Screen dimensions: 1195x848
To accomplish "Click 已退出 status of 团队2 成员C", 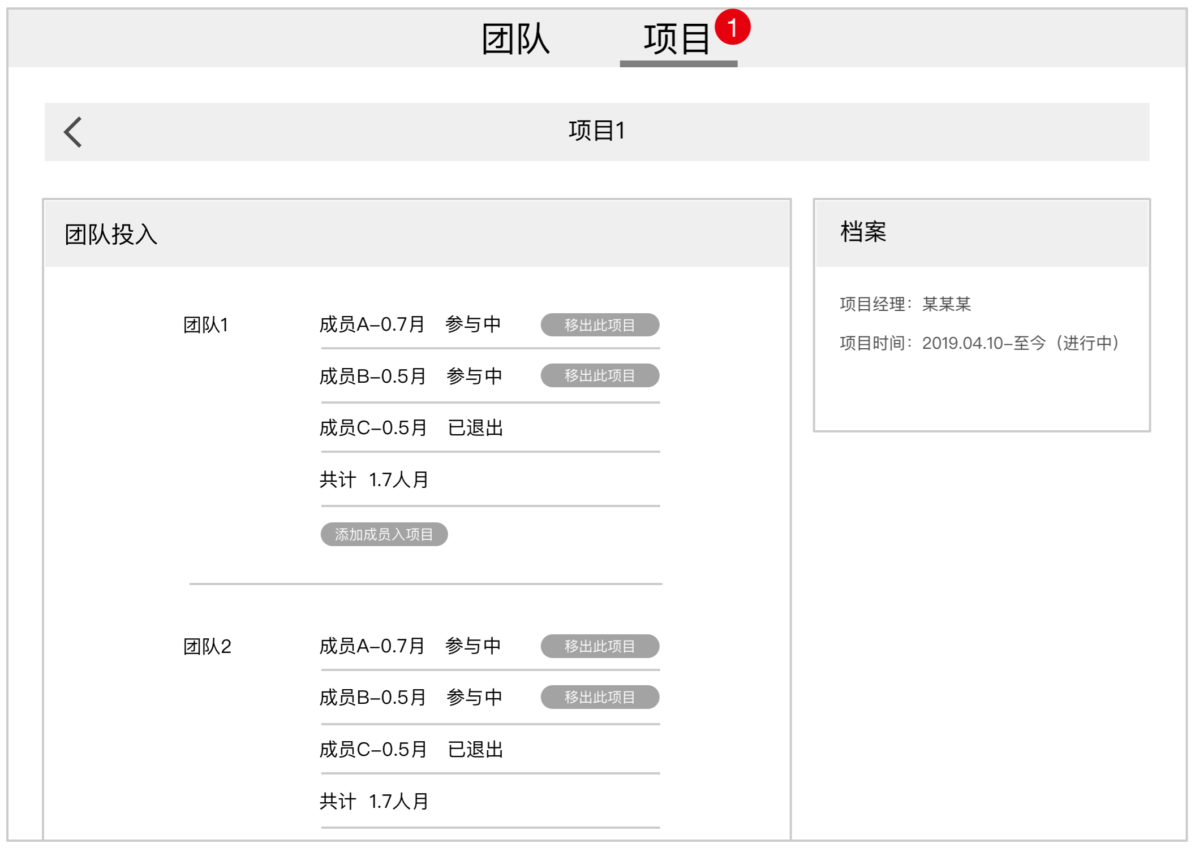I will point(475,750).
